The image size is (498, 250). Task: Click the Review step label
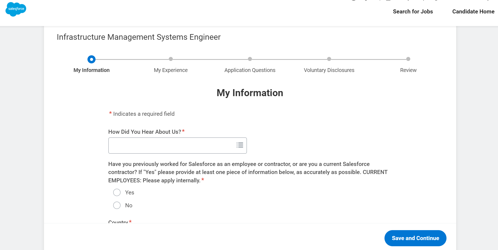(408, 70)
